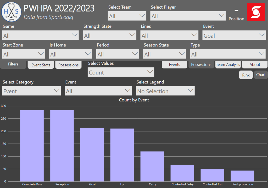Change the Goal event filter dropdown
This screenshot has height=188, width=268.
point(234,35)
